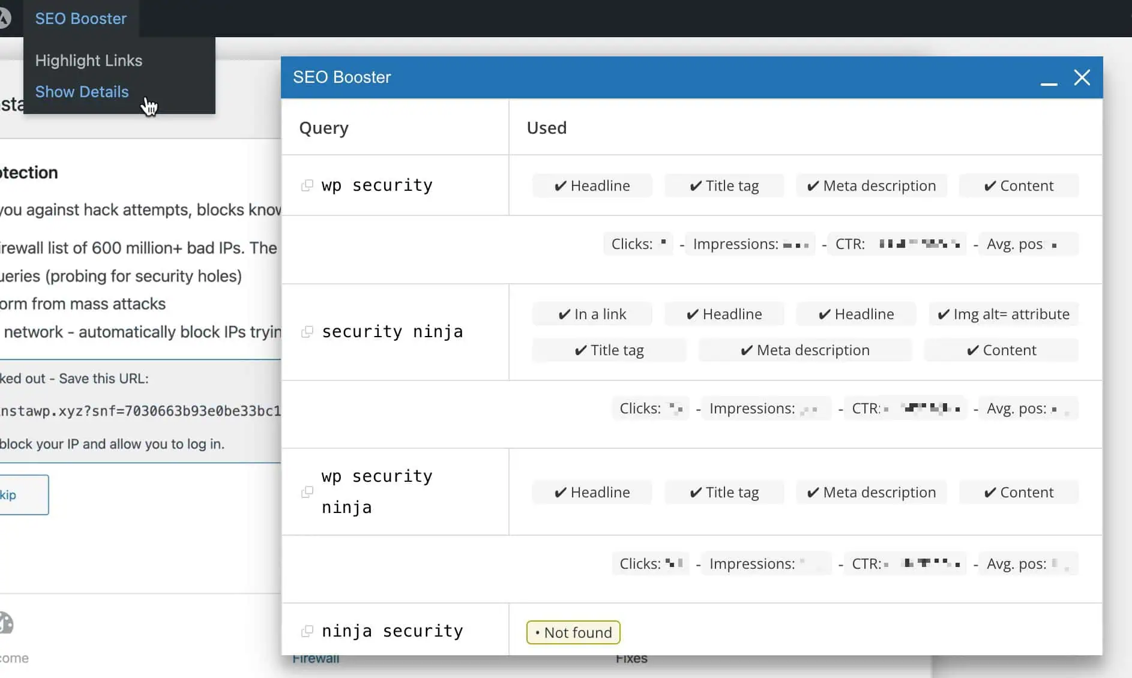Click Headline tag in 'wp security' row

pos(592,185)
